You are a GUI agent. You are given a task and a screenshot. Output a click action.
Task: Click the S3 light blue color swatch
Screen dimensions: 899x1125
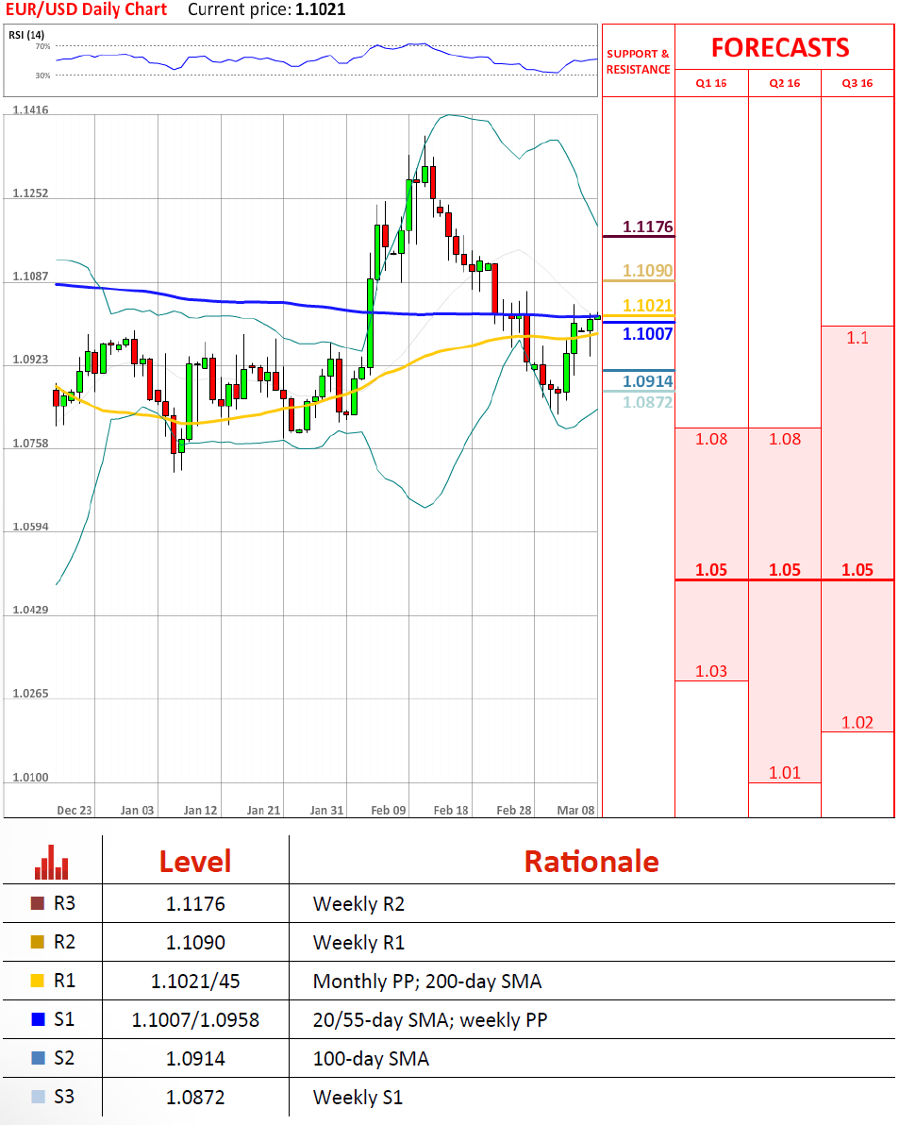(38, 1097)
